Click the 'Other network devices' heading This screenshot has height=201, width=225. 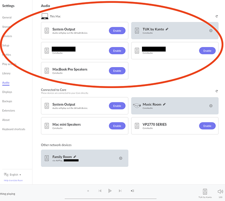[56, 145]
